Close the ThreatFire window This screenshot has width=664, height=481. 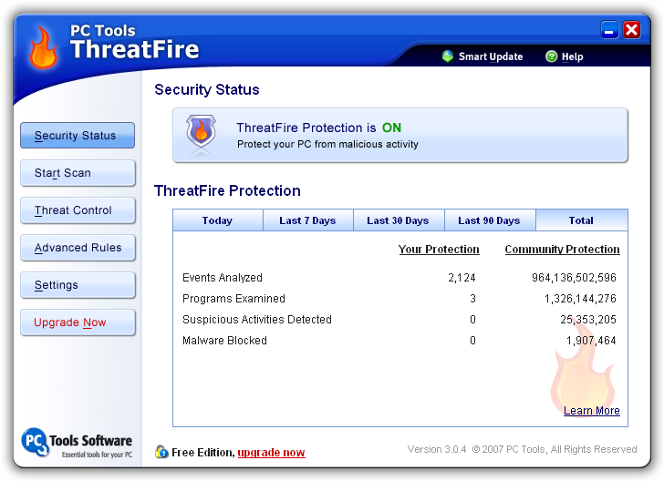[632, 30]
